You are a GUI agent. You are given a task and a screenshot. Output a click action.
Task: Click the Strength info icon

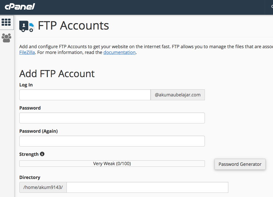(x=42, y=154)
